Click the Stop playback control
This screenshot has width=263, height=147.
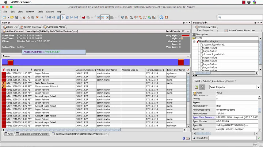(x=67, y=17)
